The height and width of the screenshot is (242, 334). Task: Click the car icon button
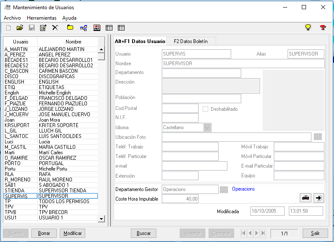pyautogui.click(x=306, y=198)
